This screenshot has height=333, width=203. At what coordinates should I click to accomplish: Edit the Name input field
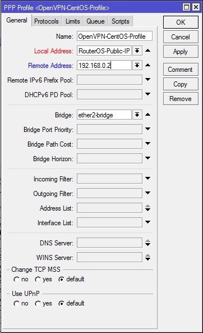[x=114, y=36]
